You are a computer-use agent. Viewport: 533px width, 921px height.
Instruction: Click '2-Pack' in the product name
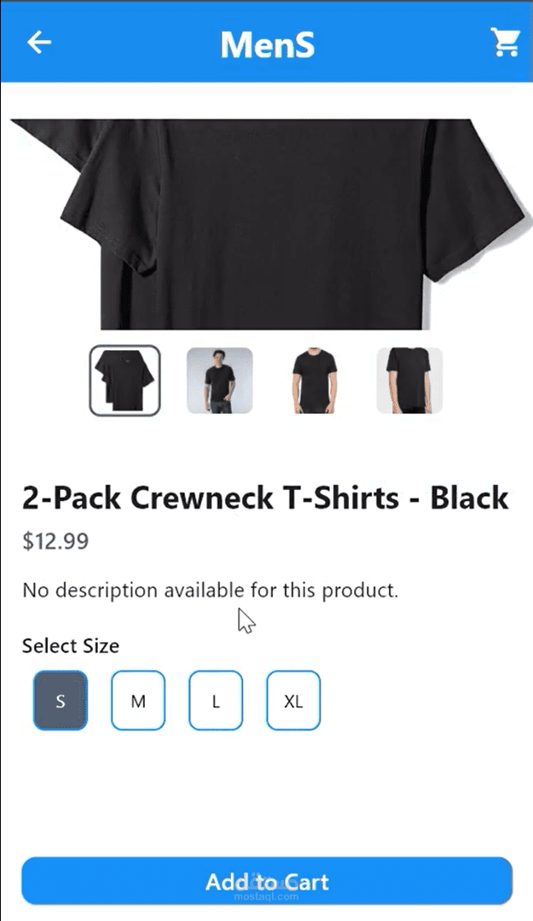[x=72, y=498]
